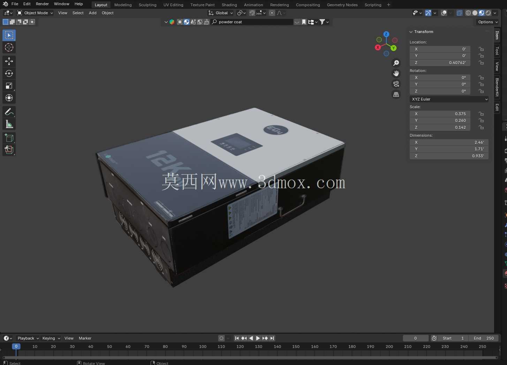Open Global transform orientation dropdown
The height and width of the screenshot is (365, 507).
(221, 13)
